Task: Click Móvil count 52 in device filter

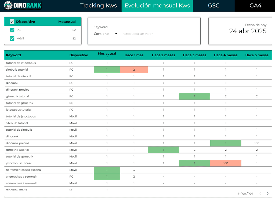Action: (74, 38)
